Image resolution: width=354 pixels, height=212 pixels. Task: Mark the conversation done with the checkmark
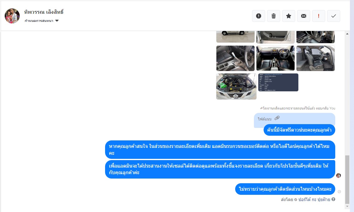[x=333, y=16]
